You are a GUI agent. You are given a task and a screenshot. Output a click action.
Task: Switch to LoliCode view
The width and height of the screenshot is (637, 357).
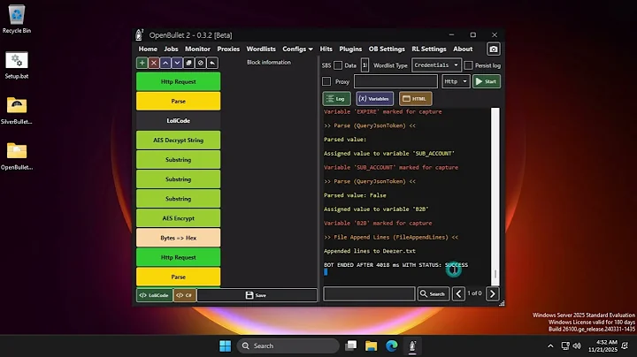[154, 295]
